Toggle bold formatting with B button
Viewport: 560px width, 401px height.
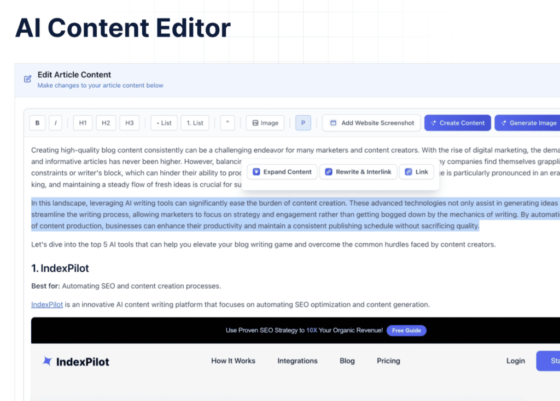tap(37, 123)
